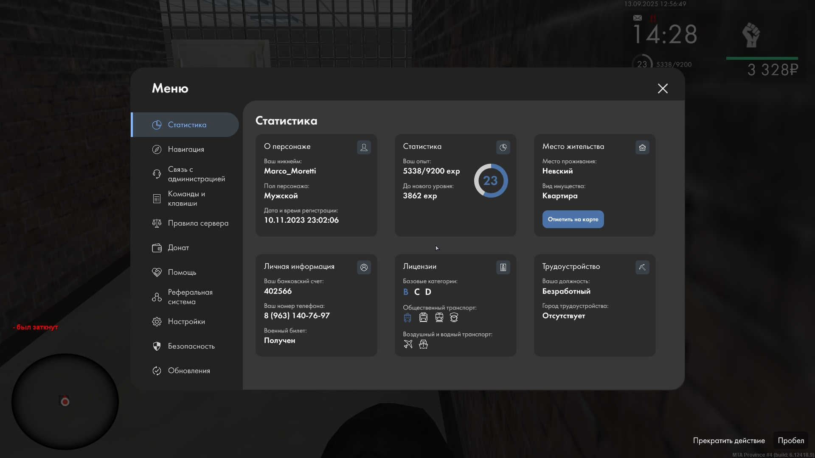Click the pie chart icon in Статистика card
The image size is (815, 458).
click(x=503, y=147)
